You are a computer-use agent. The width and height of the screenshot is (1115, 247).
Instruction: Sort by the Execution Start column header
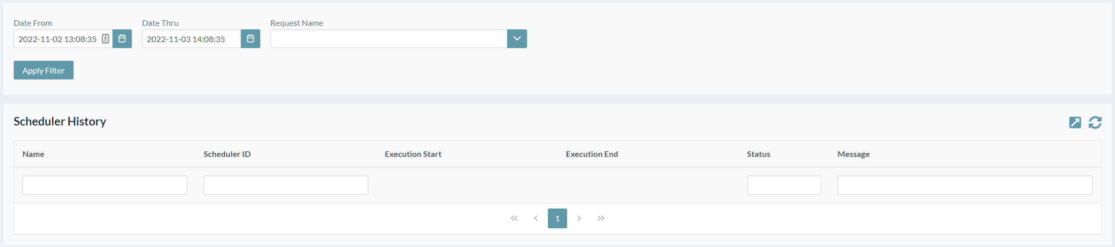413,154
